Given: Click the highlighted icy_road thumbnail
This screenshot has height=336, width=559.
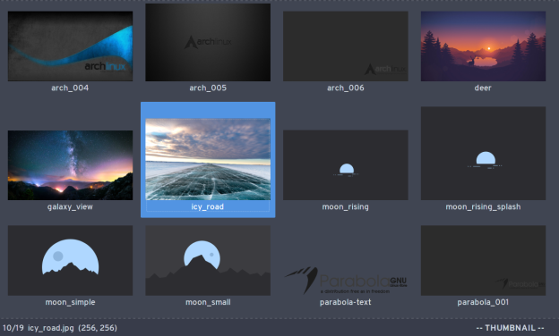Looking at the screenshot, I should tap(208, 159).
